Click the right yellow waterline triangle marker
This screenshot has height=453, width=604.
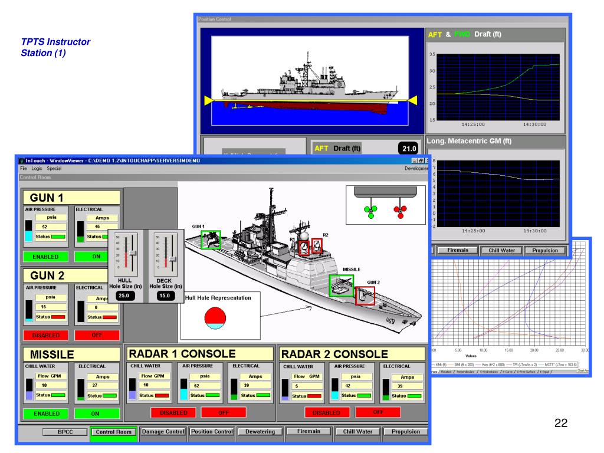coord(412,100)
